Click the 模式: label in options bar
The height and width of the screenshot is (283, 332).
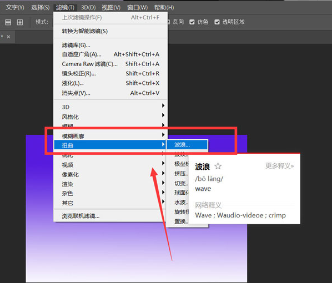point(42,22)
